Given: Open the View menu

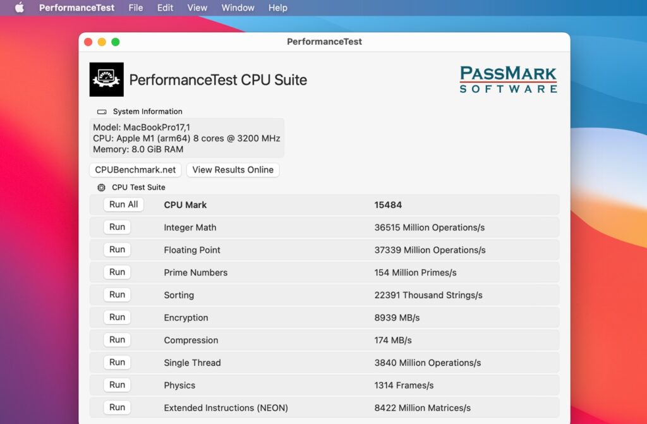Looking at the screenshot, I should [x=197, y=8].
